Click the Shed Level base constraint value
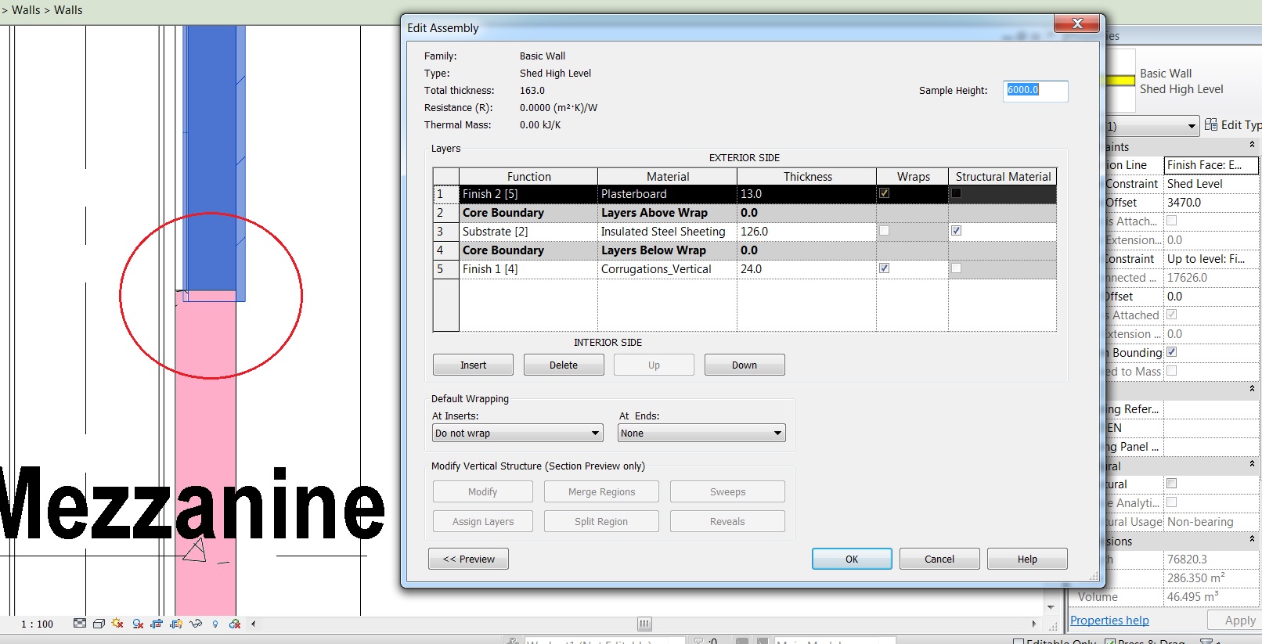Image resolution: width=1262 pixels, height=644 pixels. click(x=1211, y=184)
